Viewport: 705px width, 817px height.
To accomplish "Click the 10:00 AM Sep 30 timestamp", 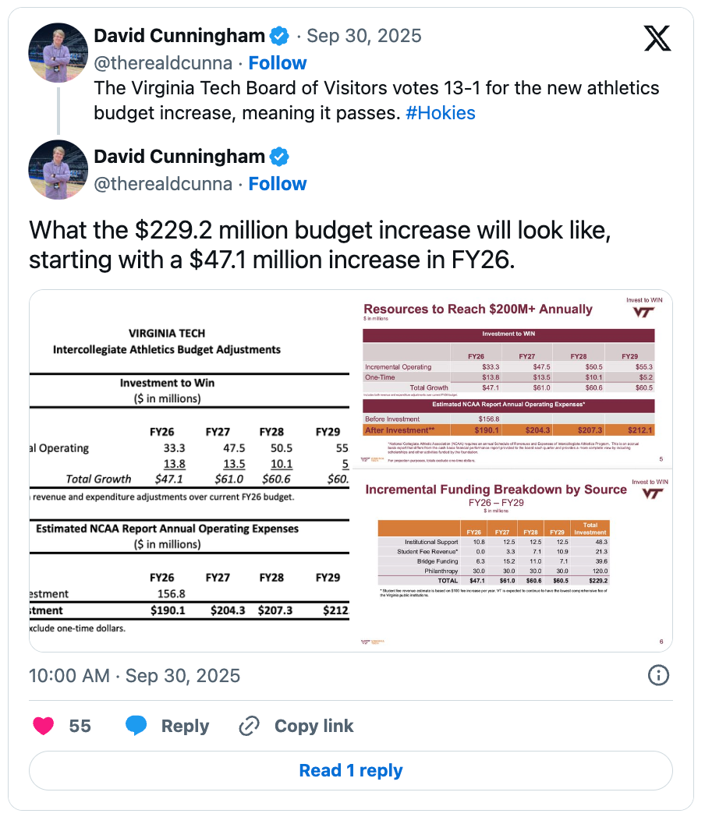I will point(134,675).
